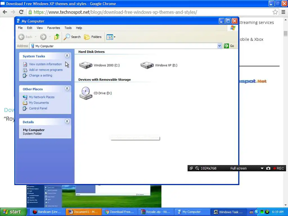Viewport: 288px width, 216px height.
Task: Open the Chrome hamburger menu
Action: tap(283, 12)
